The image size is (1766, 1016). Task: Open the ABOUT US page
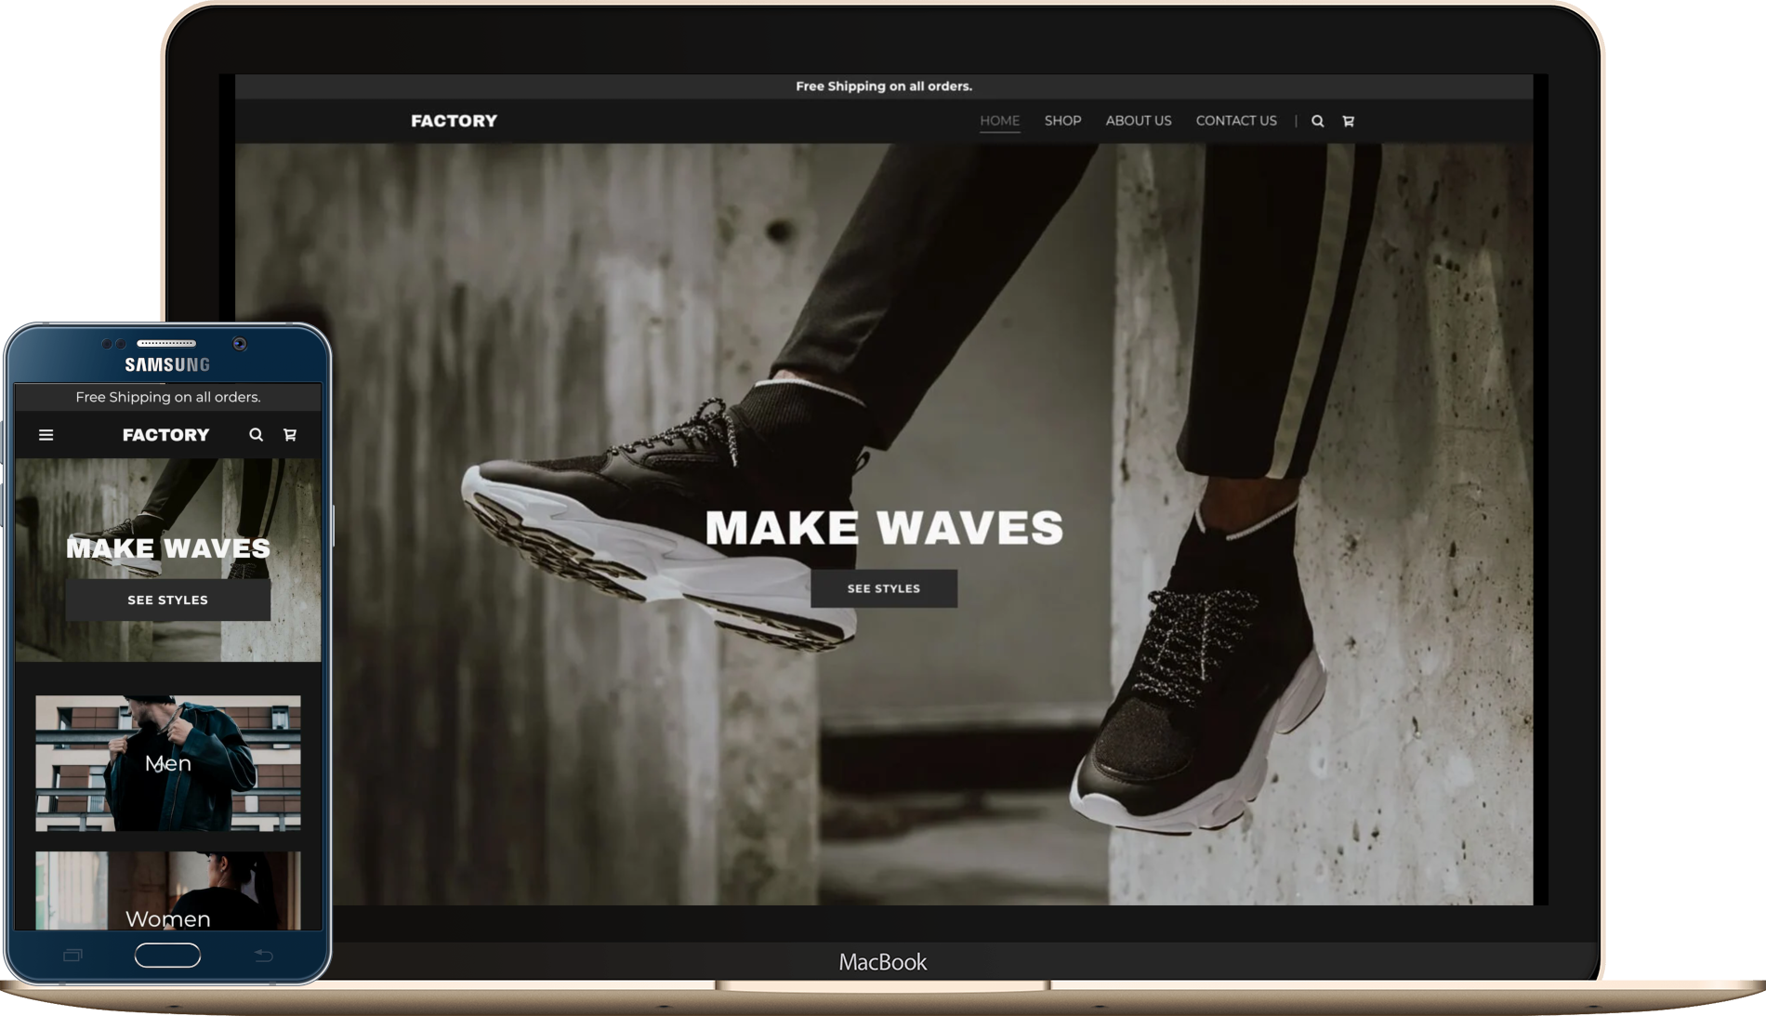click(x=1139, y=121)
